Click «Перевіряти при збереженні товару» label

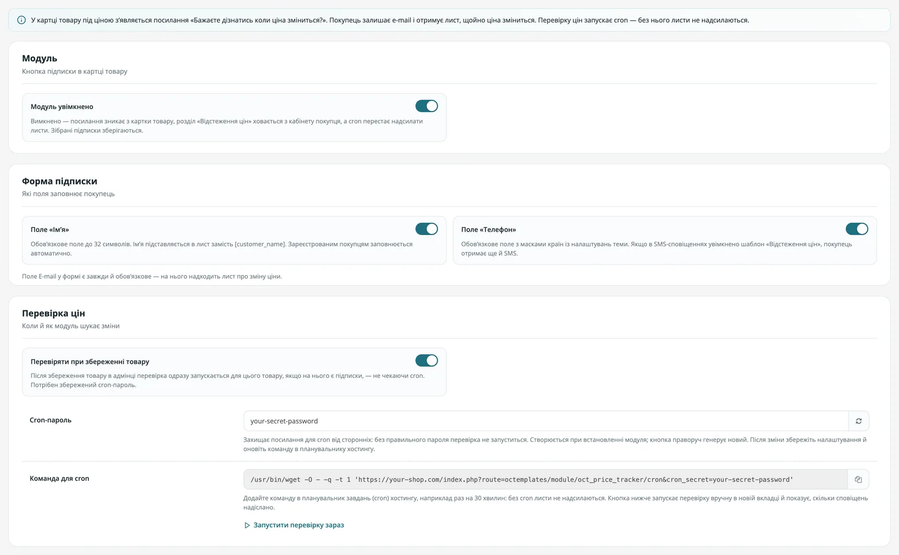90,362
